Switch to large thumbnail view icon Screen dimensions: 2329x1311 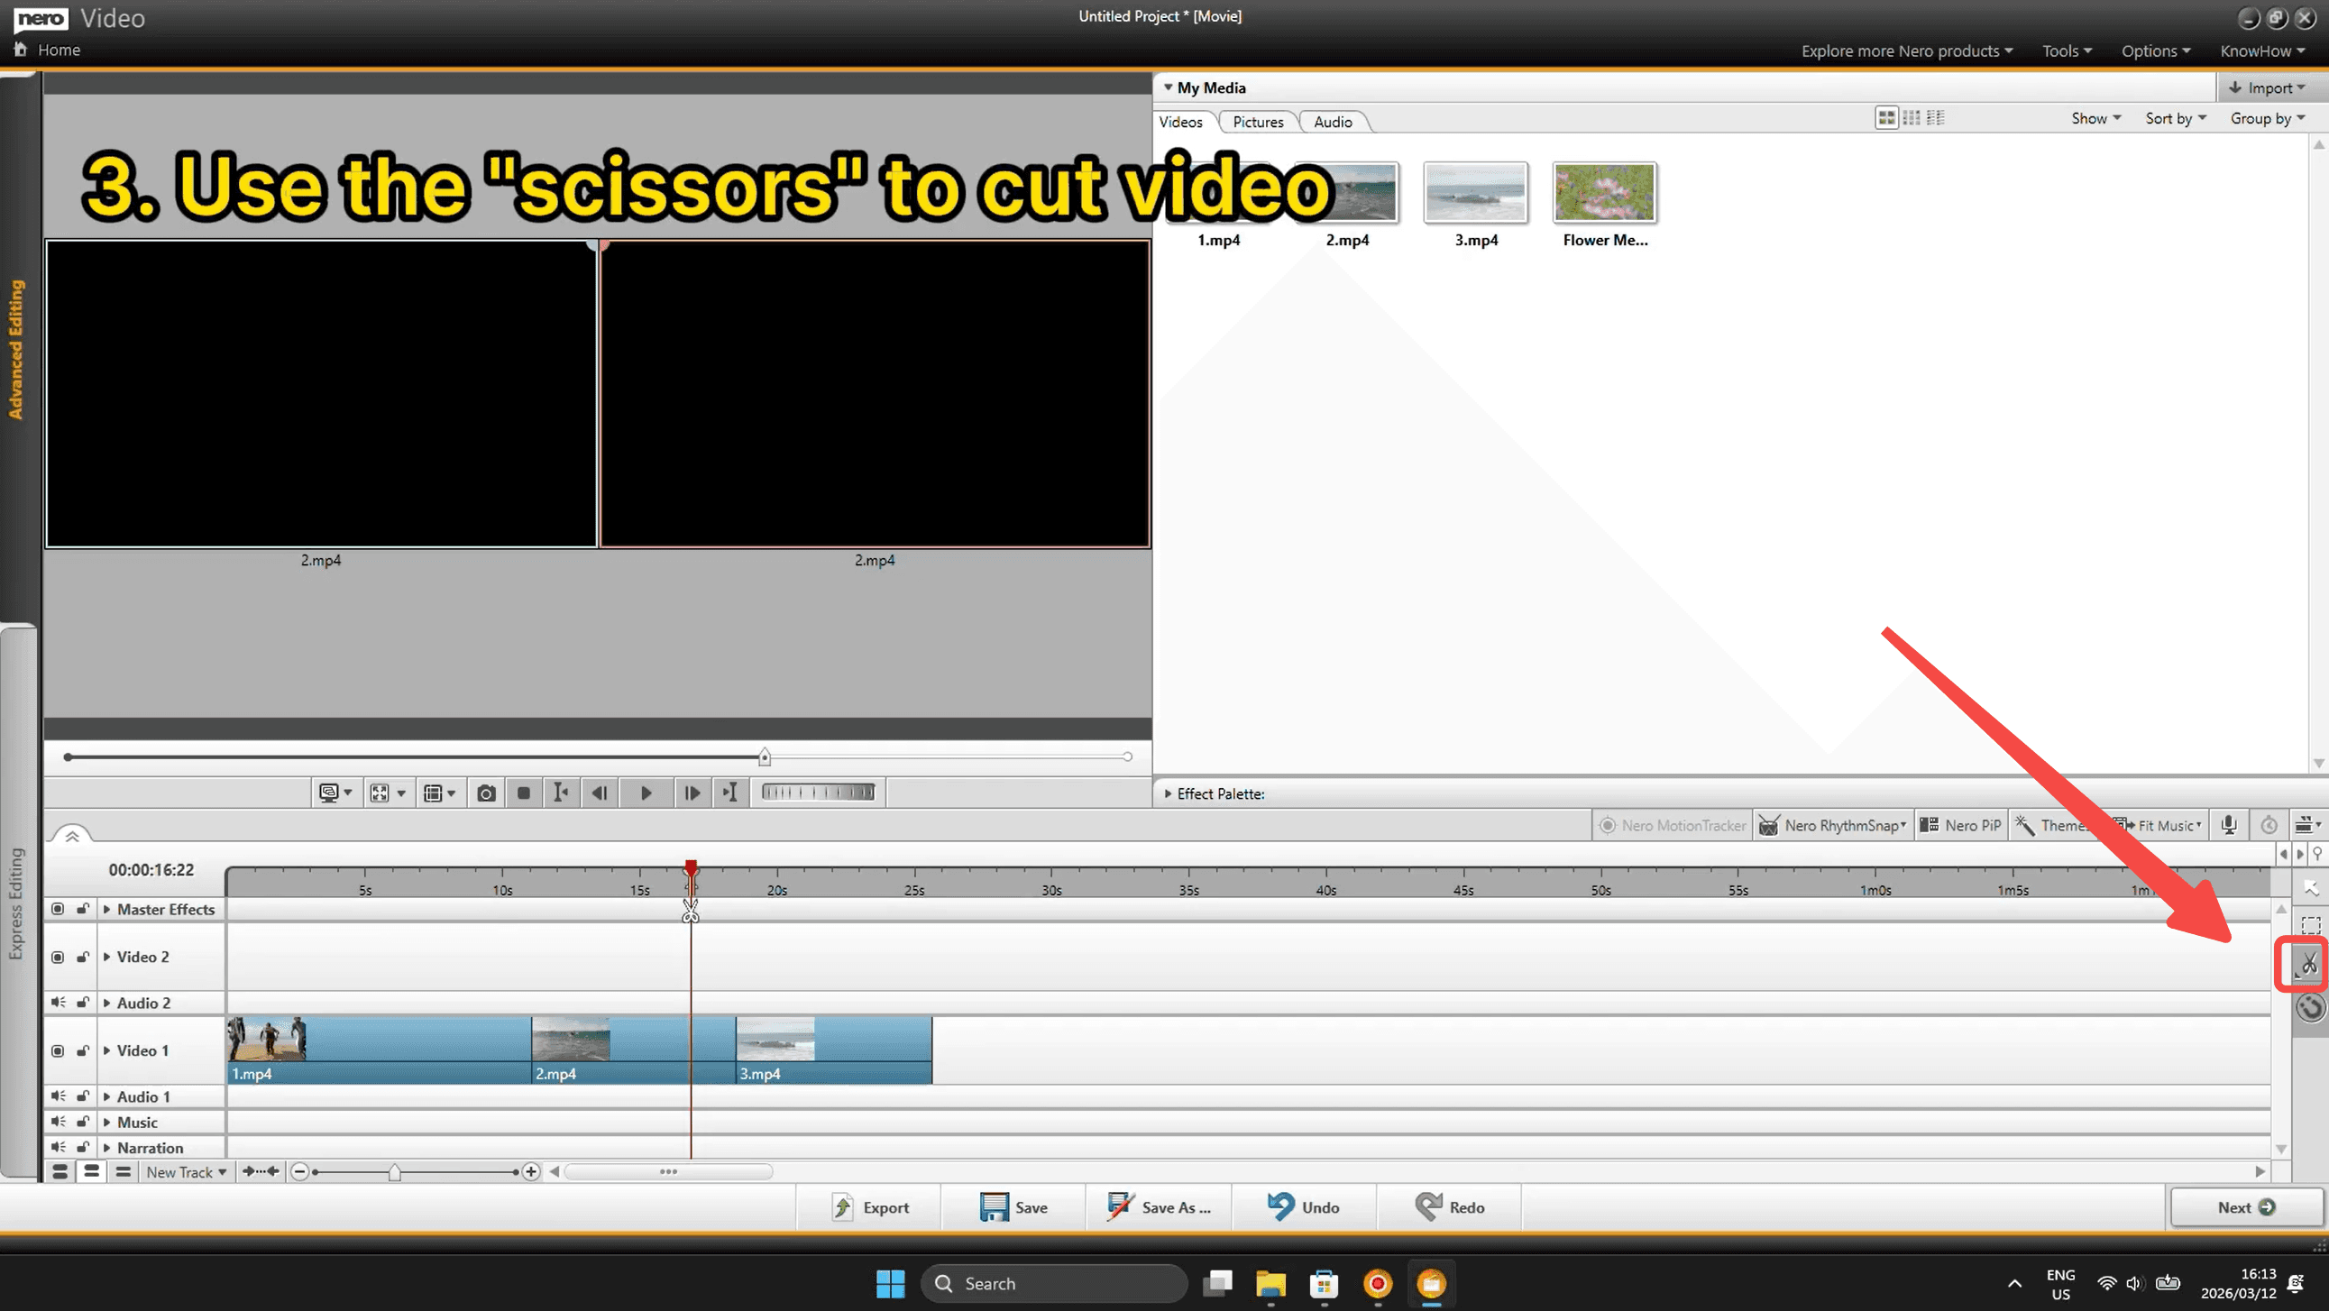click(1886, 118)
